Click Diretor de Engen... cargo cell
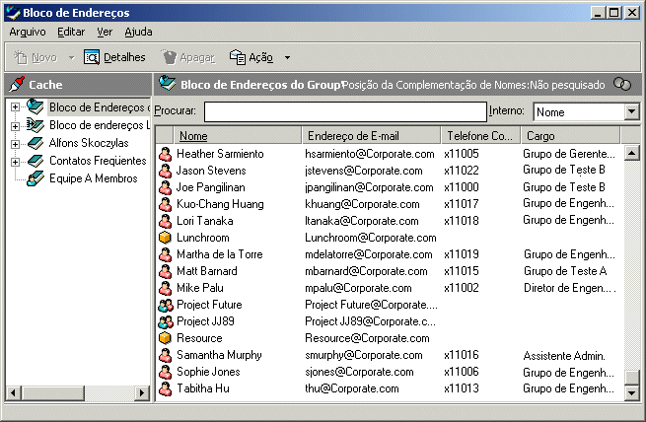Screen dimensions: 646x422 click(x=570, y=288)
